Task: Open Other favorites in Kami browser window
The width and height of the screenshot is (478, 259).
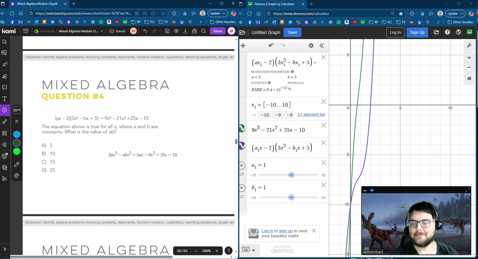Action: 223,22
